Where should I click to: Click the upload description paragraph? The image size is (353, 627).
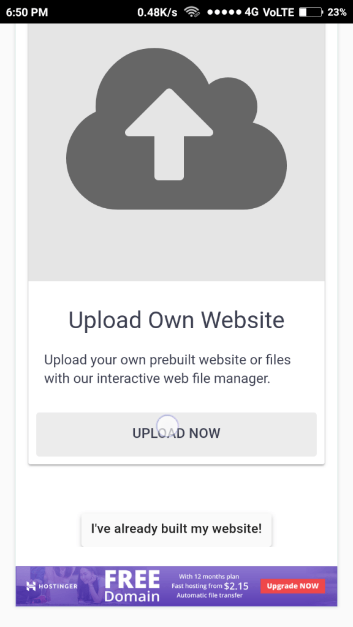pyautogui.click(x=167, y=369)
